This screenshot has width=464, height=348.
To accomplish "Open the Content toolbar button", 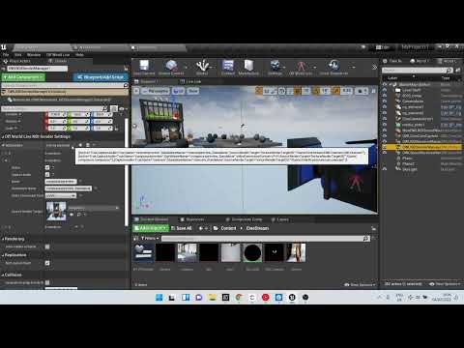I will 228,68.
